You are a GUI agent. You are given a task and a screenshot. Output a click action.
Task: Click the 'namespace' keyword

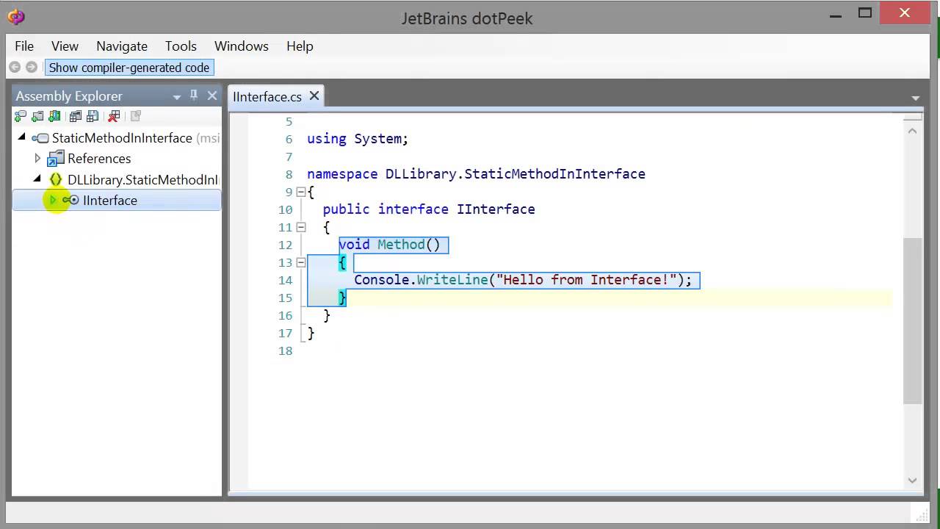pos(342,174)
